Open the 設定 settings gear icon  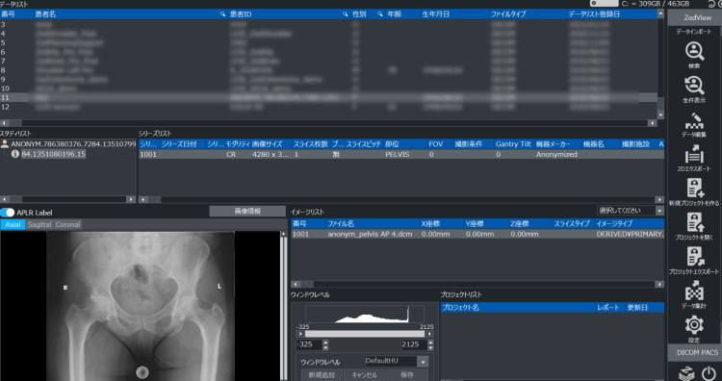(694, 329)
